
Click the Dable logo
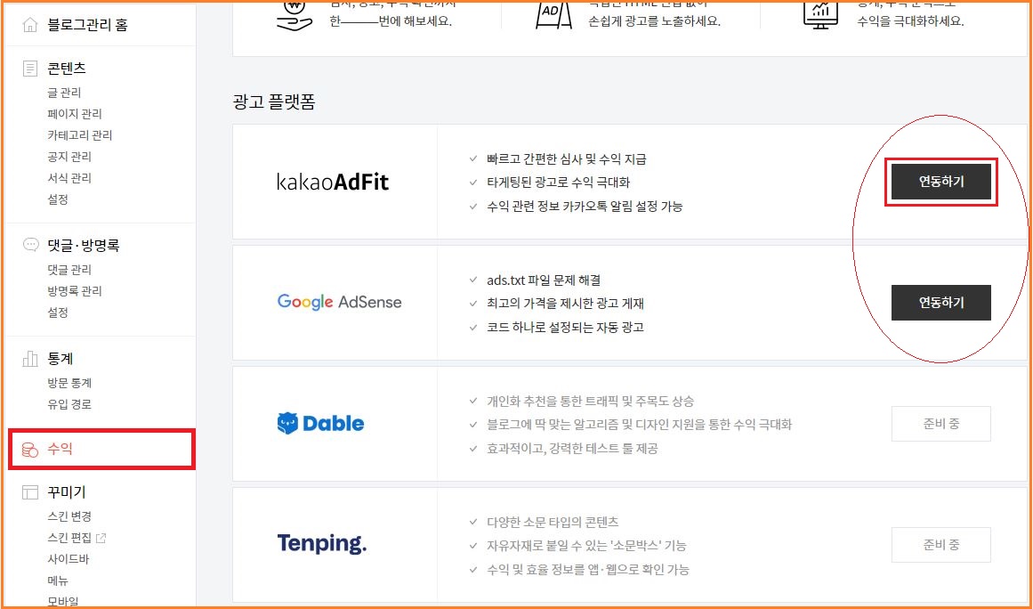tap(321, 423)
